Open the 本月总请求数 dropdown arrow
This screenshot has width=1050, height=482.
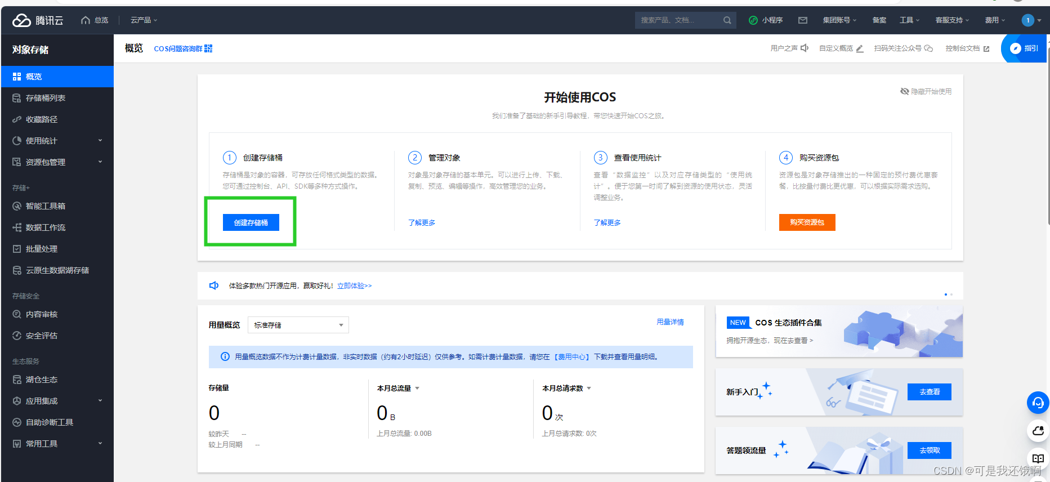coord(589,389)
